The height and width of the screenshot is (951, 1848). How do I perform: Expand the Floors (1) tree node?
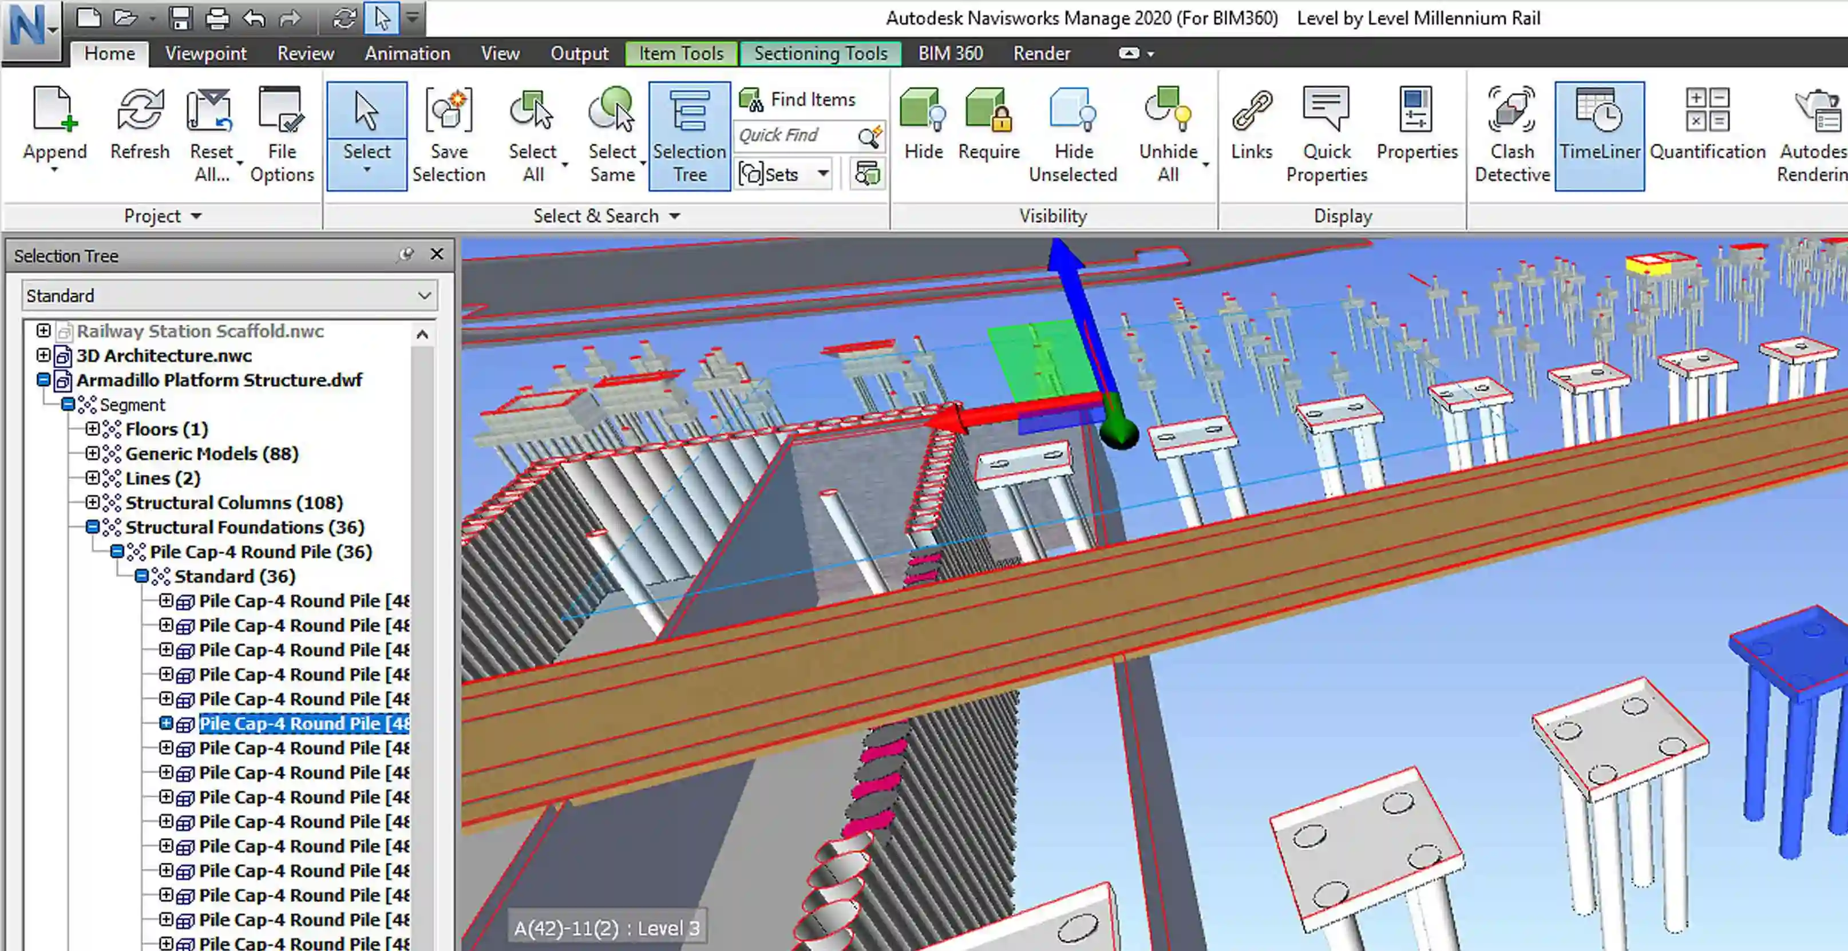(x=93, y=429)
